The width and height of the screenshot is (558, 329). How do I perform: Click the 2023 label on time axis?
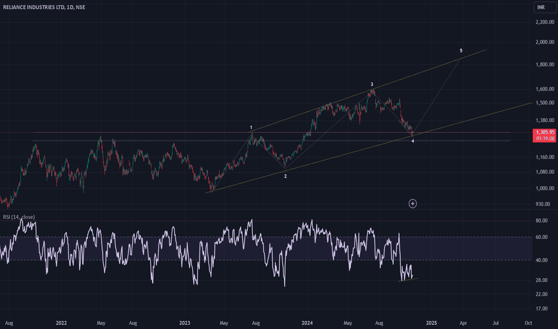click(184, 323)
